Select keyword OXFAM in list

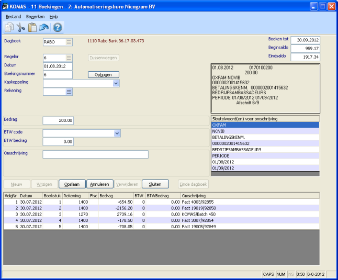click(x=265, y=125)
